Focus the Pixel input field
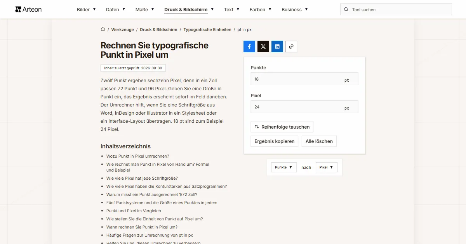 tap(304, 107)
